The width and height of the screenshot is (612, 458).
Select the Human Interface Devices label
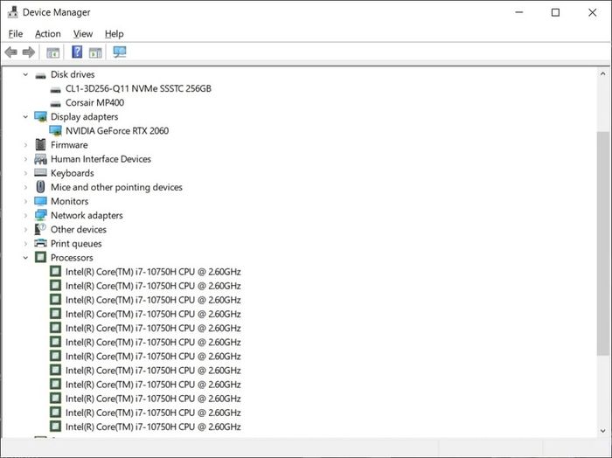tap(101, 159)
